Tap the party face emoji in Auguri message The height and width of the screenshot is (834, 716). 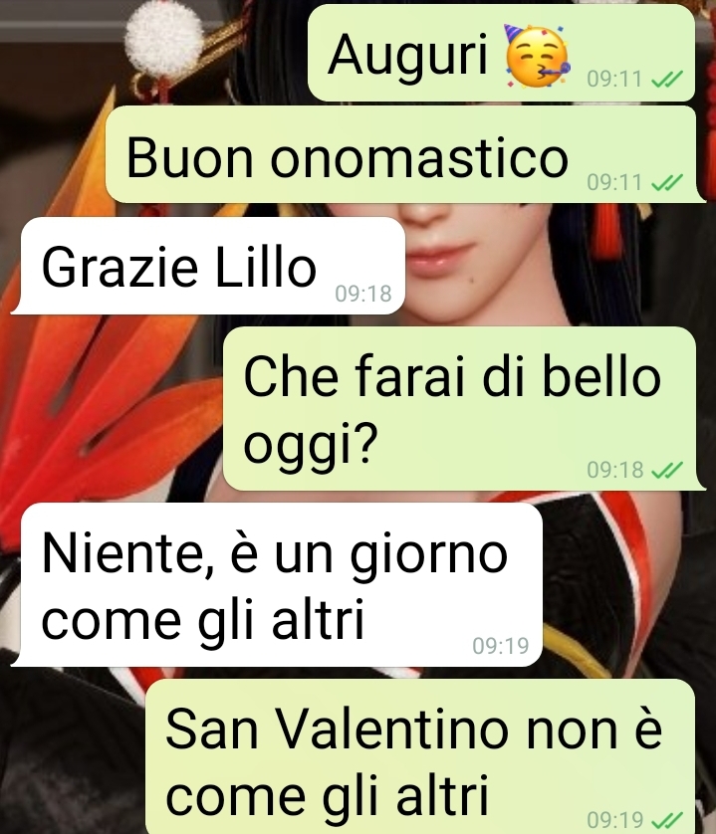[537, 56]
